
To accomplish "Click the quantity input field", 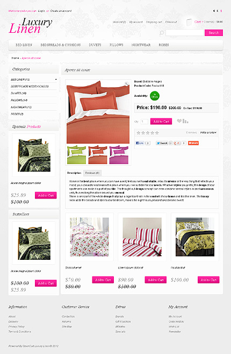I will click(144, 122).
